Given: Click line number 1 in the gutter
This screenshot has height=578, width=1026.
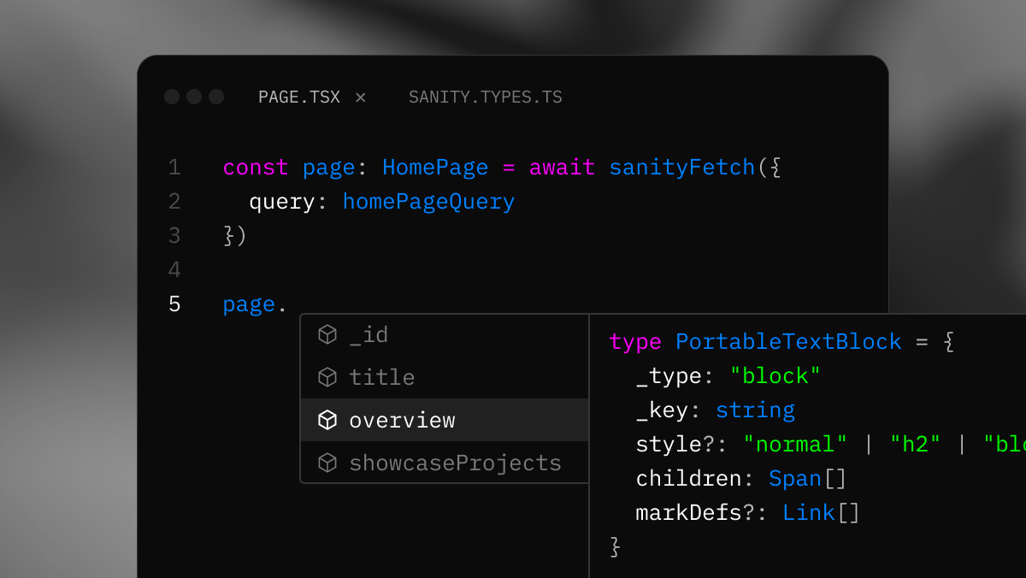Looking at the screenshot, I should (174, 168).
